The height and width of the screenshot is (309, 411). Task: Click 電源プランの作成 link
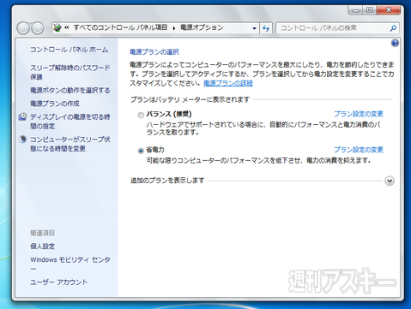tap(55, 104)
